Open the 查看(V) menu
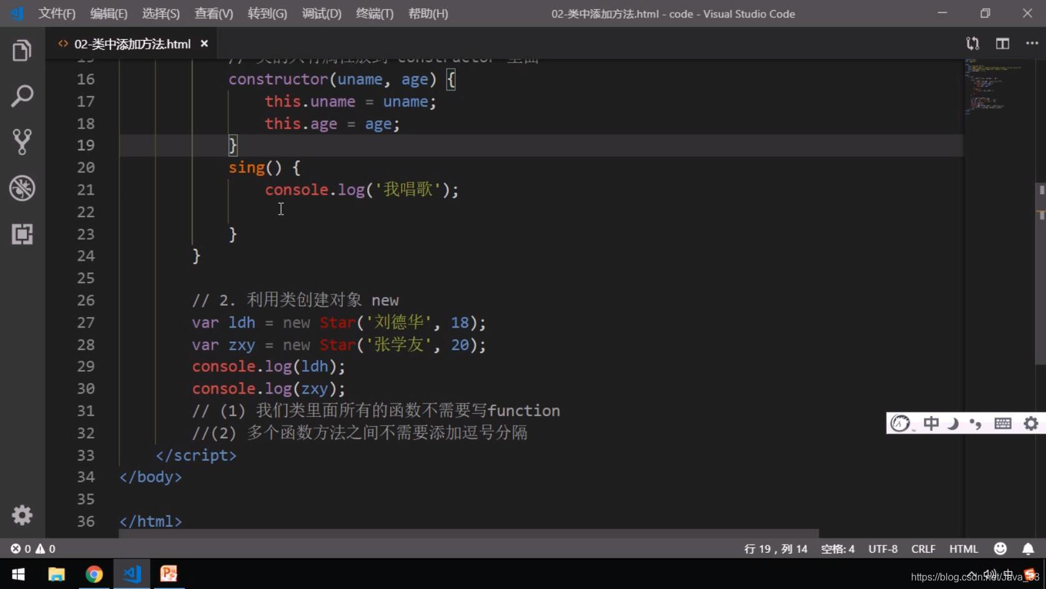1046x589 pixels. click(x=214, y=14)
